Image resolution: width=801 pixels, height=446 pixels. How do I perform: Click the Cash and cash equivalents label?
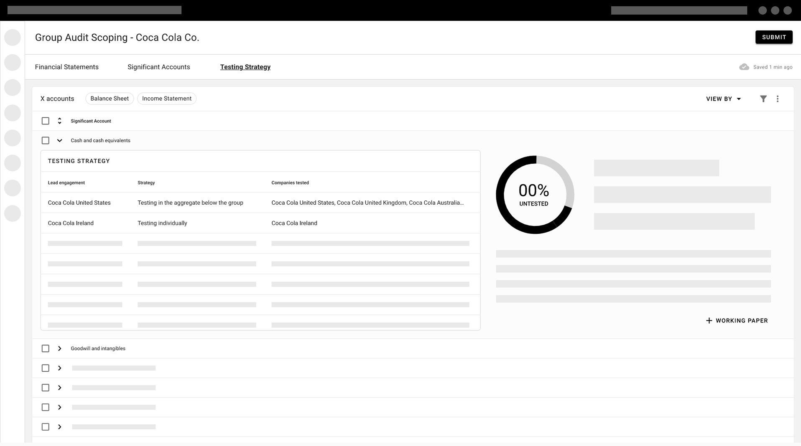pyautogui.click(x=100, y=141)
